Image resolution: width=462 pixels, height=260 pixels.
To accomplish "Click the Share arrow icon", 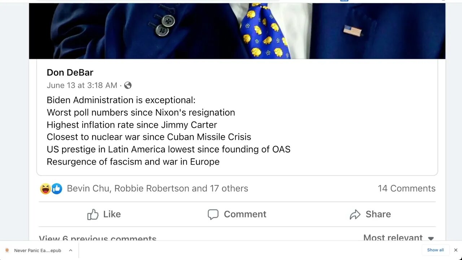I will point(355,214).
